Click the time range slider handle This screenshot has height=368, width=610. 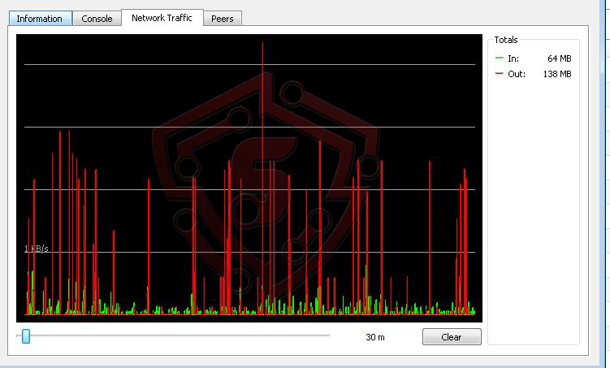tap(26, 336)
